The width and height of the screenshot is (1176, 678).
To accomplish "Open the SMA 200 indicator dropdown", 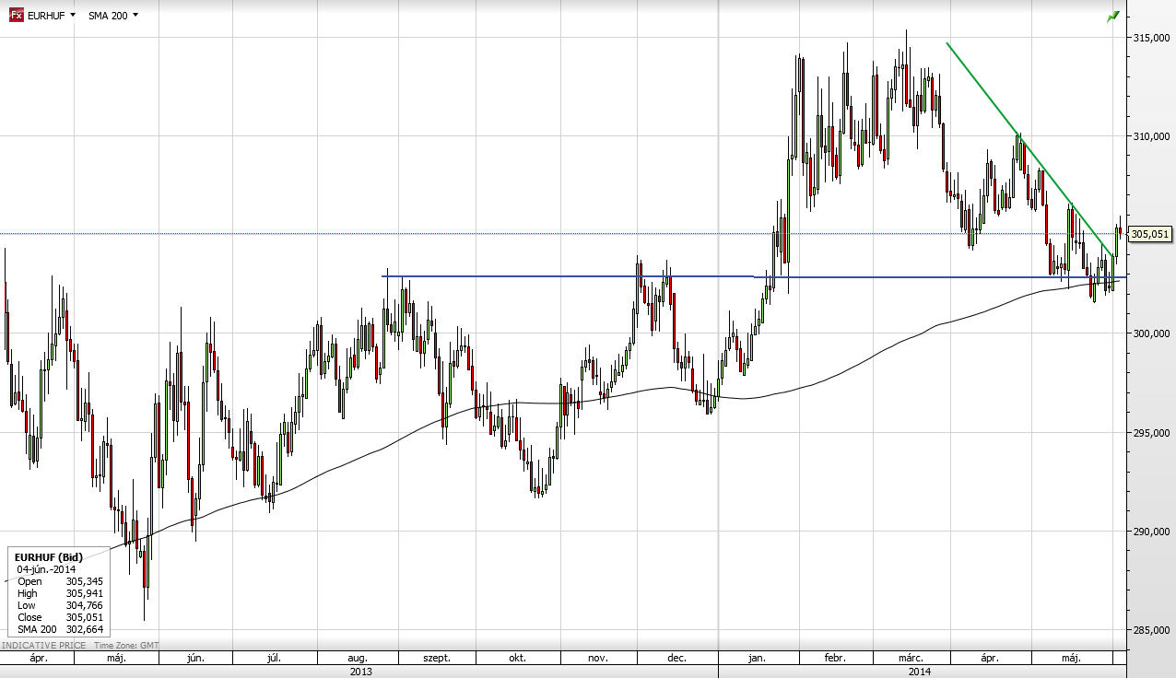I will pos(113,16).
